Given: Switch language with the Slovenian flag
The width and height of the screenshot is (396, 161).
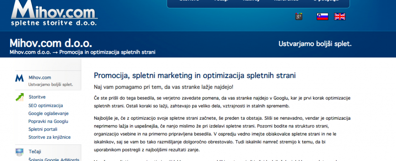Looking at the screenshot, I should click(323, 16).
